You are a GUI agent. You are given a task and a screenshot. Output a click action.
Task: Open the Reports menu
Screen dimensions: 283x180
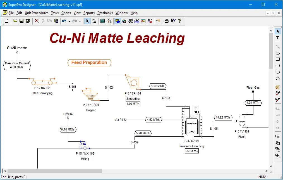point(89,13)
